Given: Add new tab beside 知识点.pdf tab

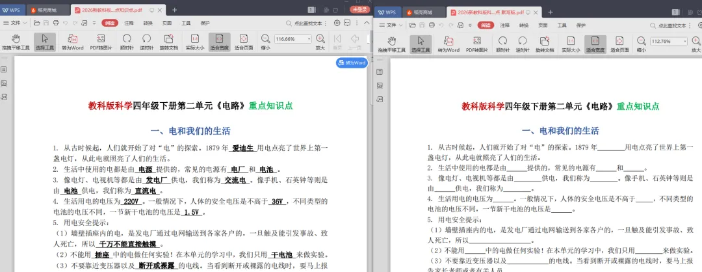Looking at the screenshot, I should [x=175, y=10].
